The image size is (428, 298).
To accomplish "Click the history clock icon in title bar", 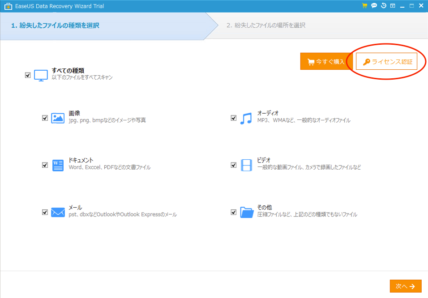I will pyautogui.click(x=384, y=5).
